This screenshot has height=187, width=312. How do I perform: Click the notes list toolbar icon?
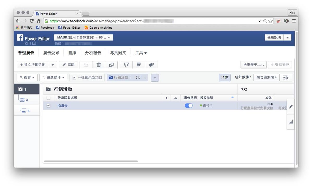click(x=139, y=65)
